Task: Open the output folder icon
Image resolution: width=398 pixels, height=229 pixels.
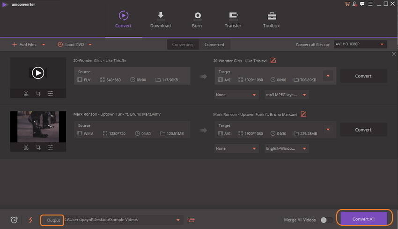Action: click(x=192, y=220)
